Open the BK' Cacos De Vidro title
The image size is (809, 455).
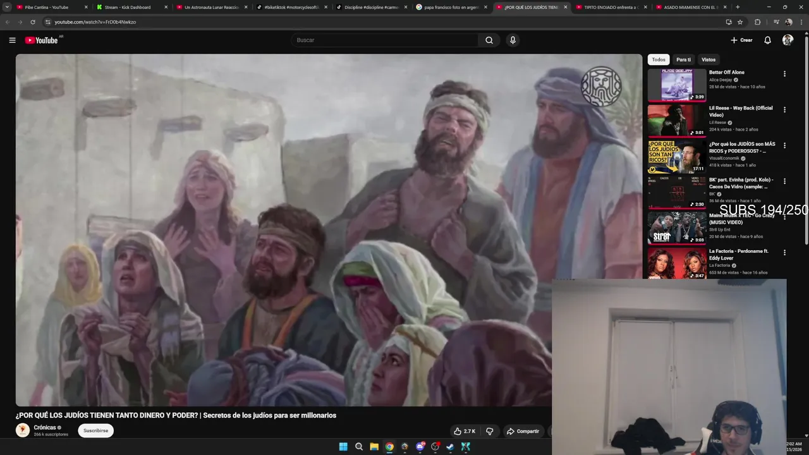(741, 183)
